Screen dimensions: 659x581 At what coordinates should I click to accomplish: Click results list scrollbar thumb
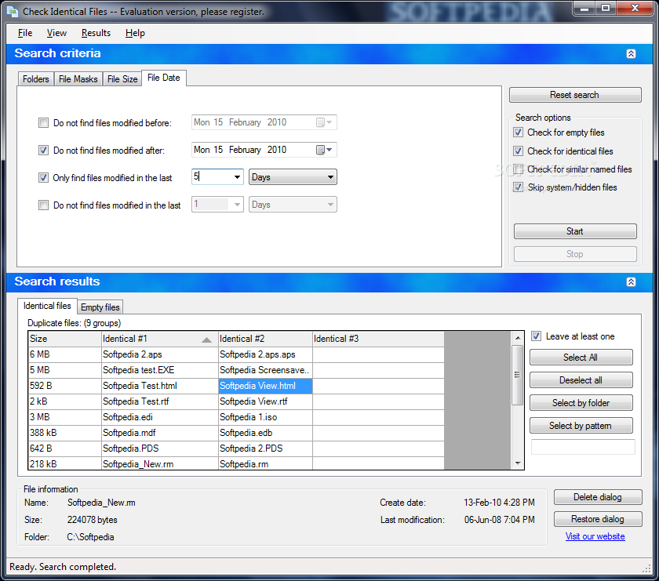[x=517, y=375]
